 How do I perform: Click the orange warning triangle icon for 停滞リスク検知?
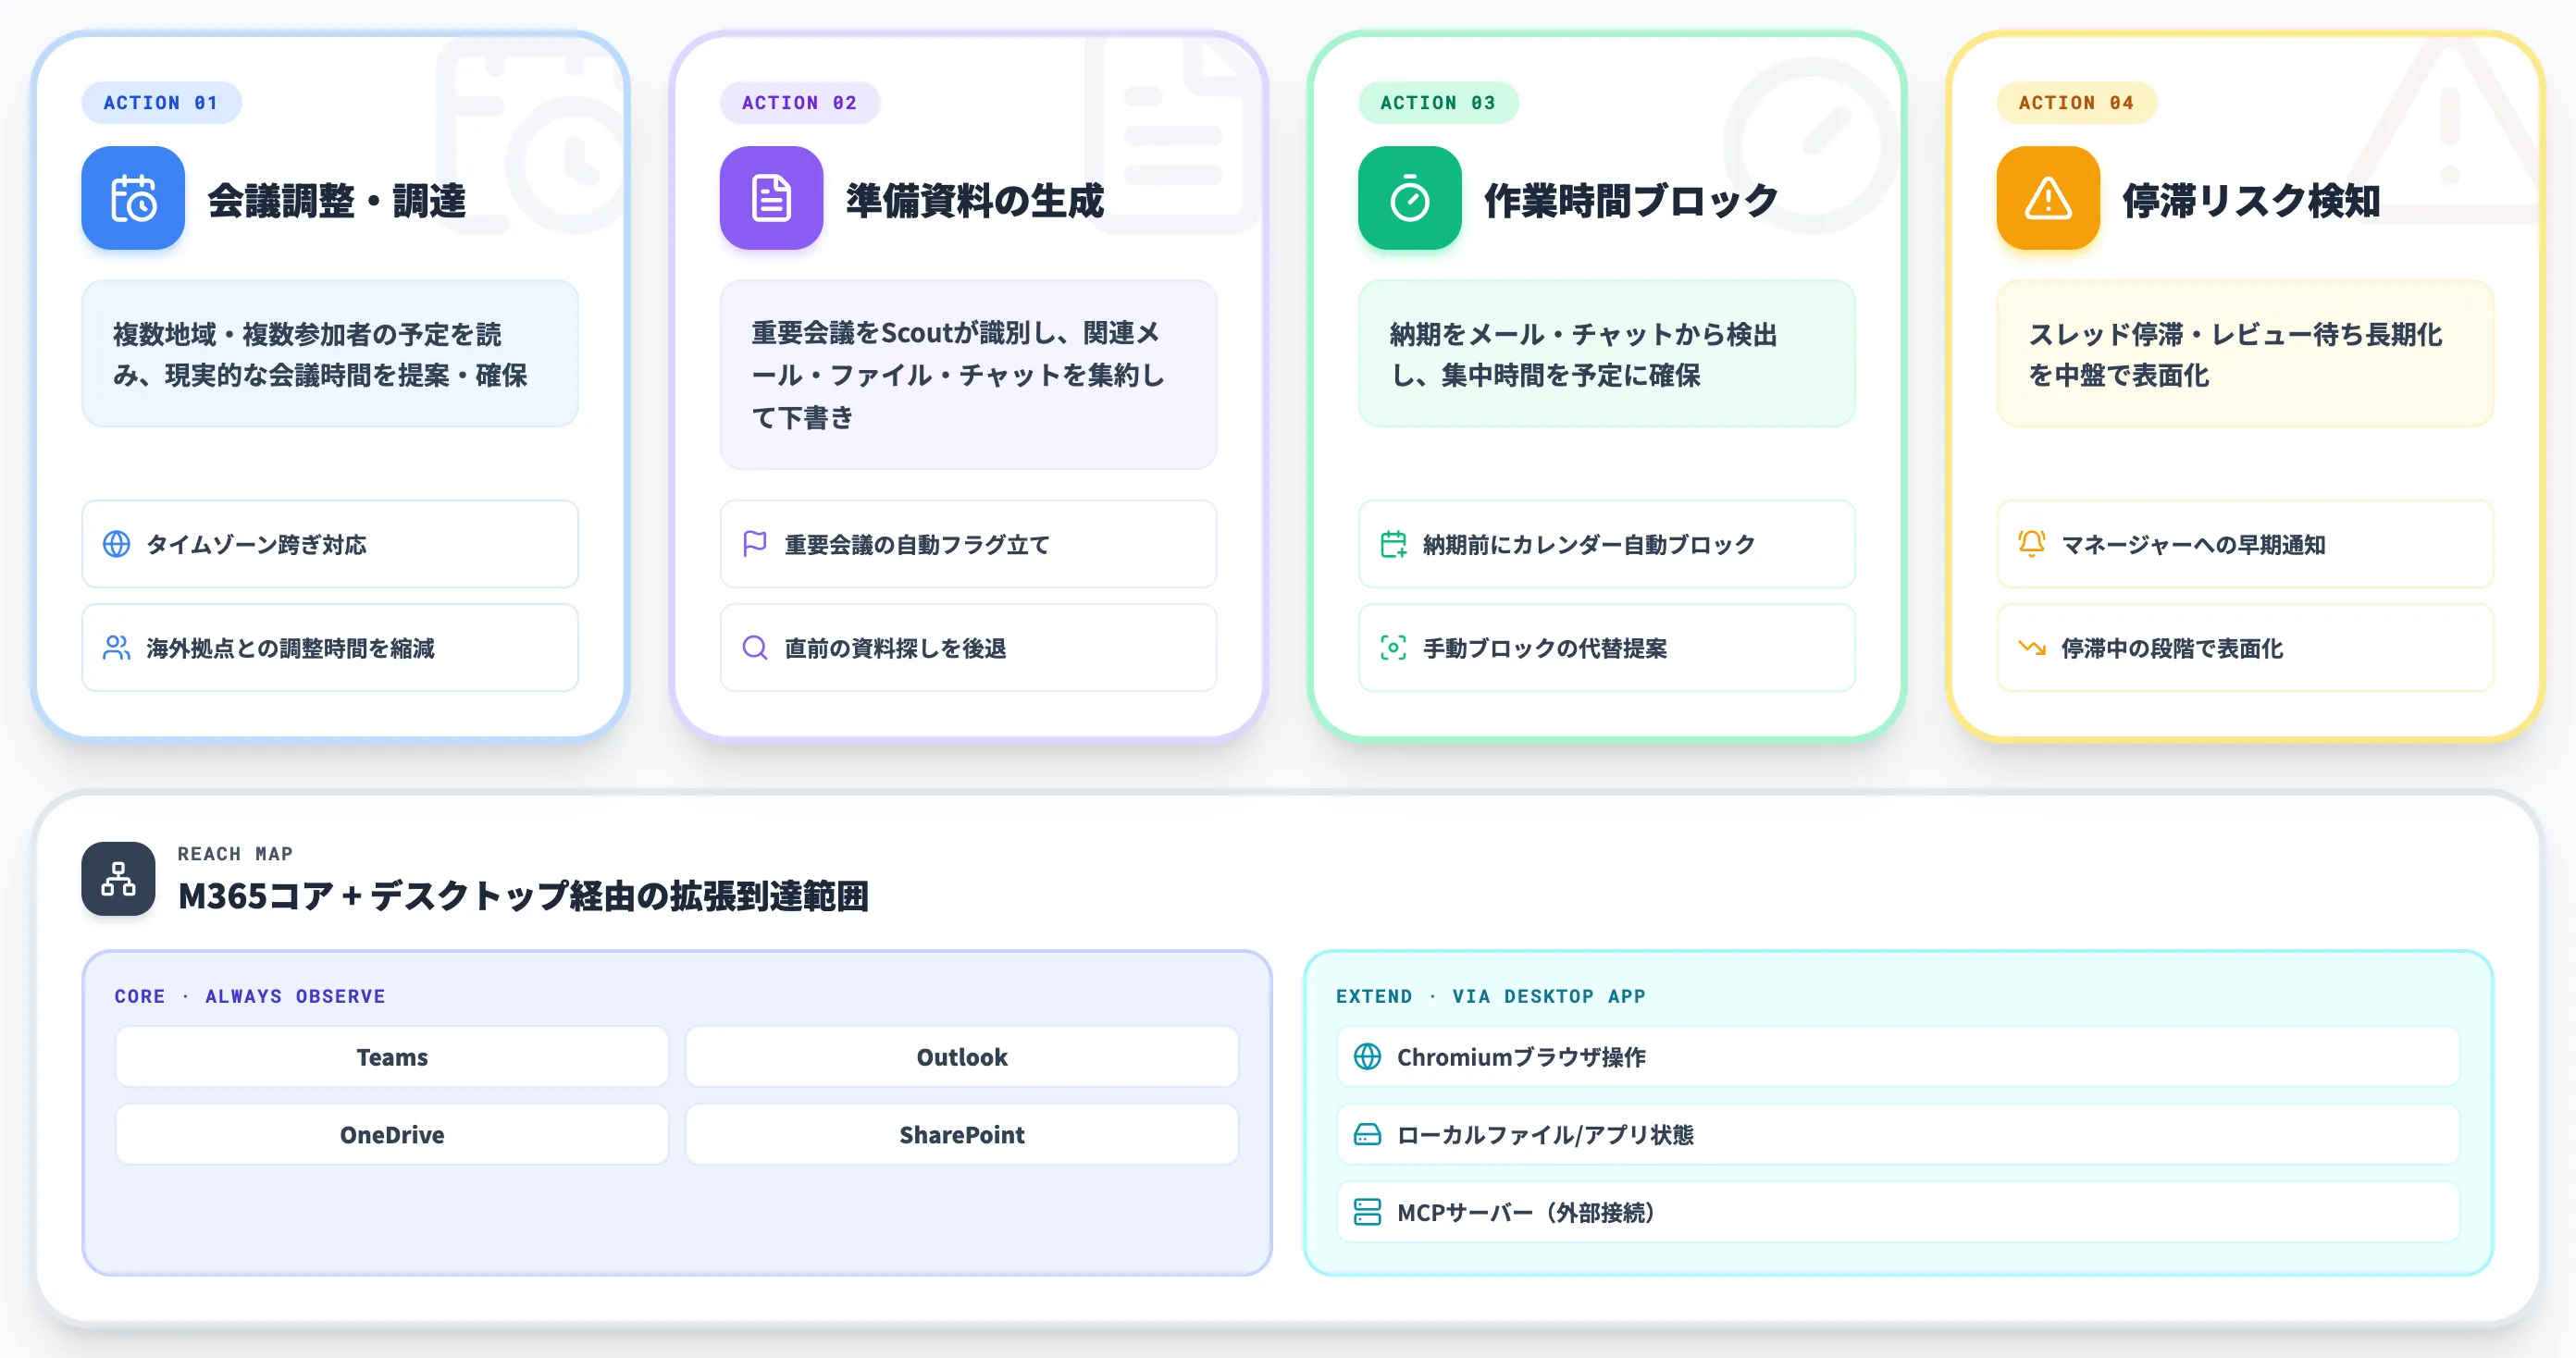click(2048, 198)
